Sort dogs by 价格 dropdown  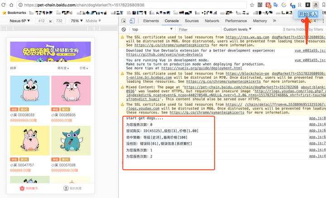tap(84, 68)
